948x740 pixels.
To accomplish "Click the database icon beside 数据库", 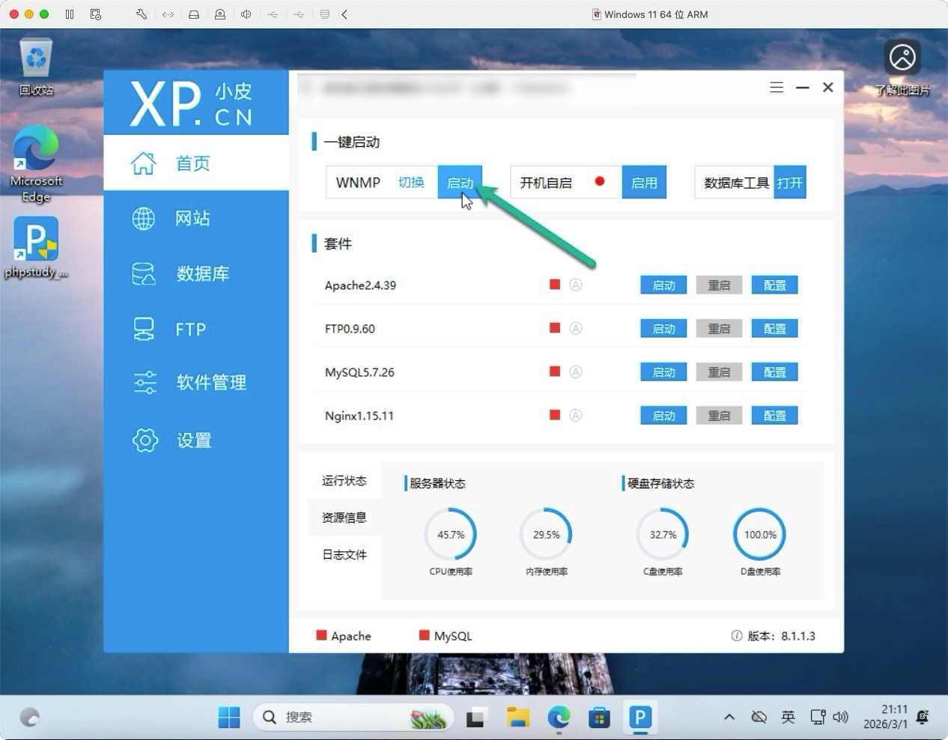I will [x=143, y=273].
